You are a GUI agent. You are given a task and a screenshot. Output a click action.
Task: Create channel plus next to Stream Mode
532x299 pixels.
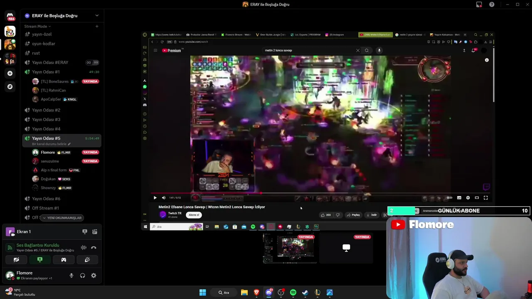coord(97,26)
